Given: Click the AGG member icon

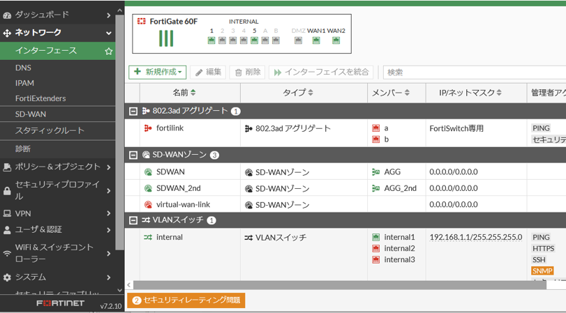Looking at the screenshot, I should coord(375,172).
